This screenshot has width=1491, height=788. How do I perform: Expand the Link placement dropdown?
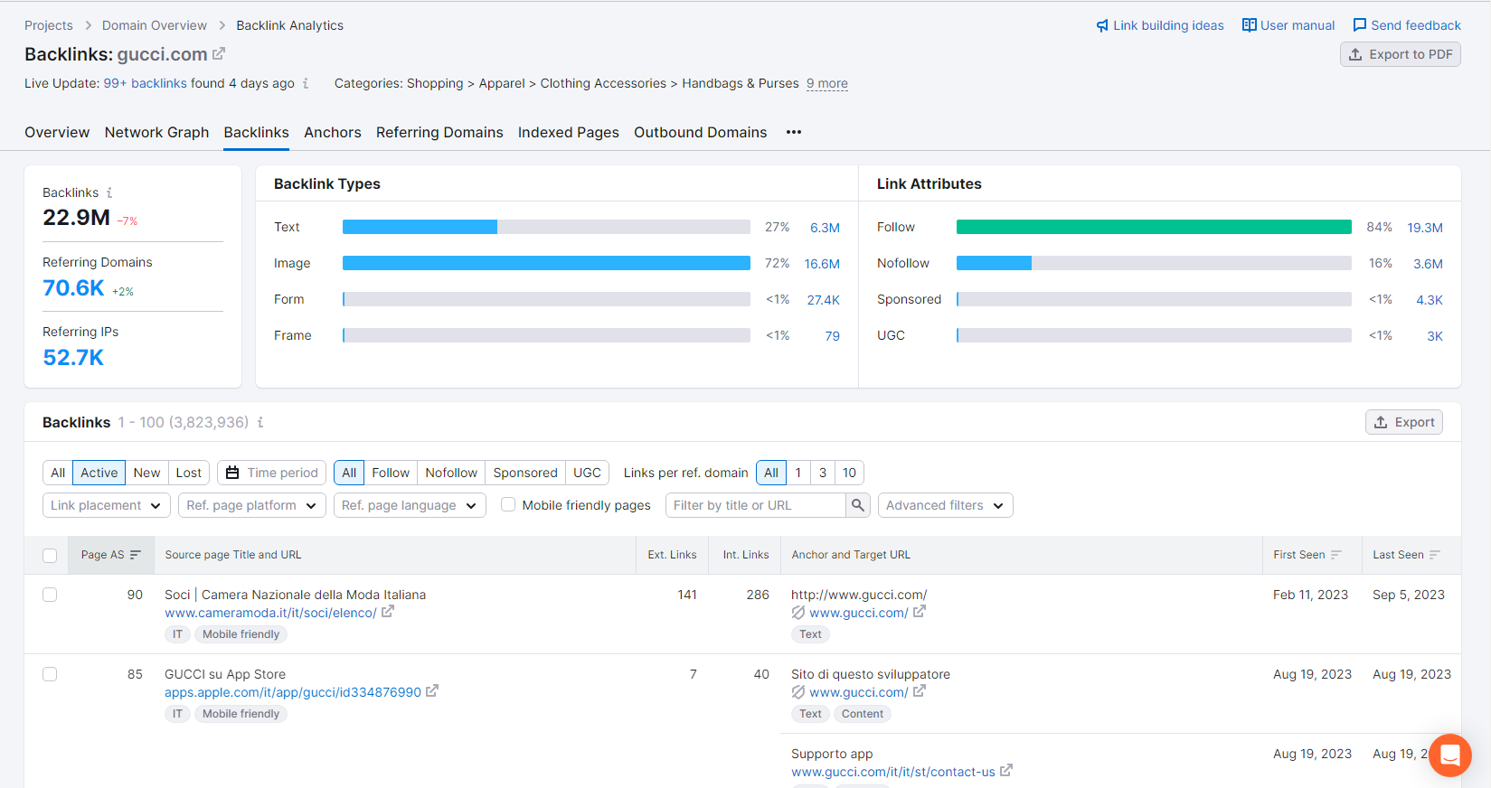click(x=106, y=505)
